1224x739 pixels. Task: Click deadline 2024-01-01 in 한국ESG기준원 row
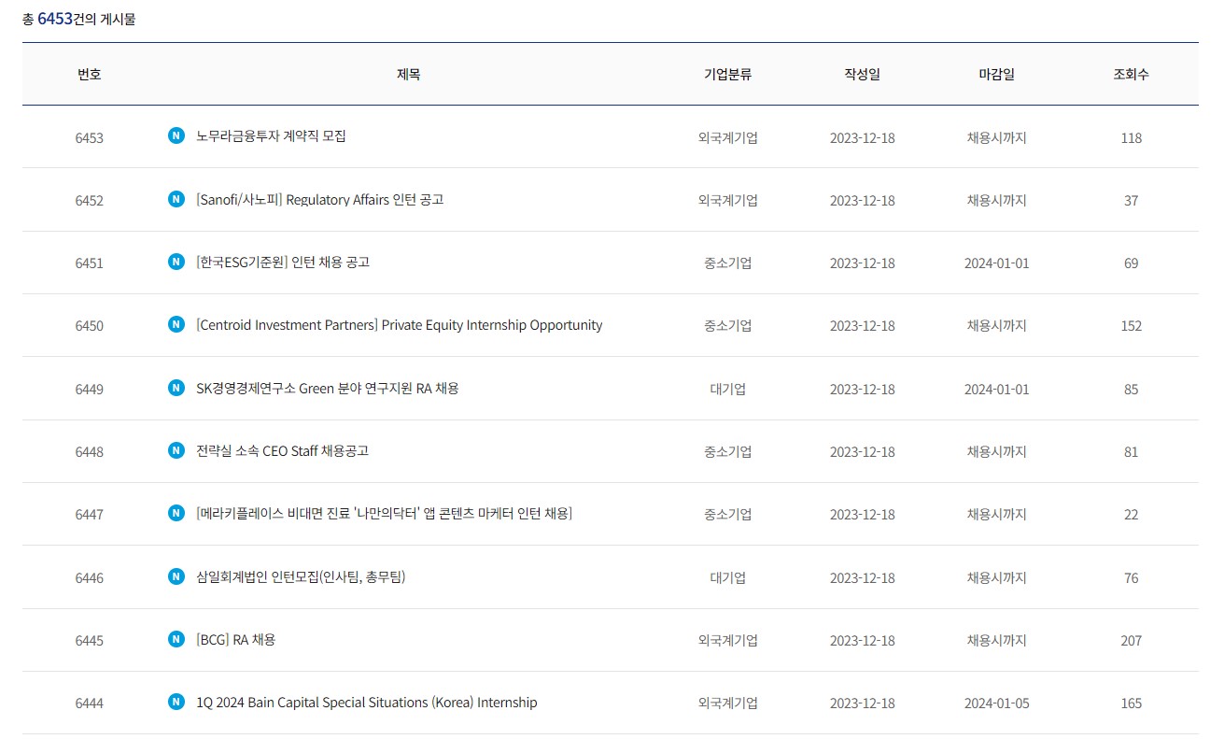pos(996,263)
